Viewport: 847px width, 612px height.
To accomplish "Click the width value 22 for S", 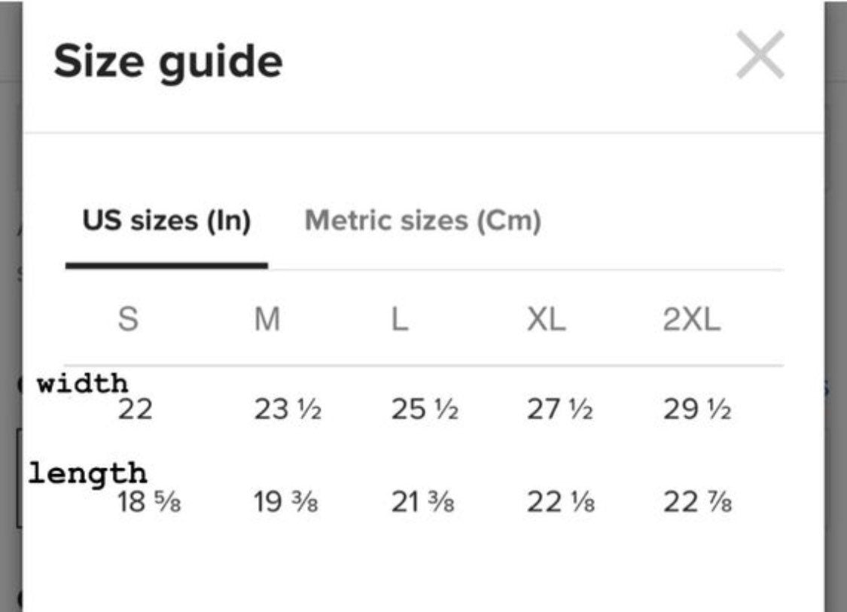I will click(x=135, y=409).
